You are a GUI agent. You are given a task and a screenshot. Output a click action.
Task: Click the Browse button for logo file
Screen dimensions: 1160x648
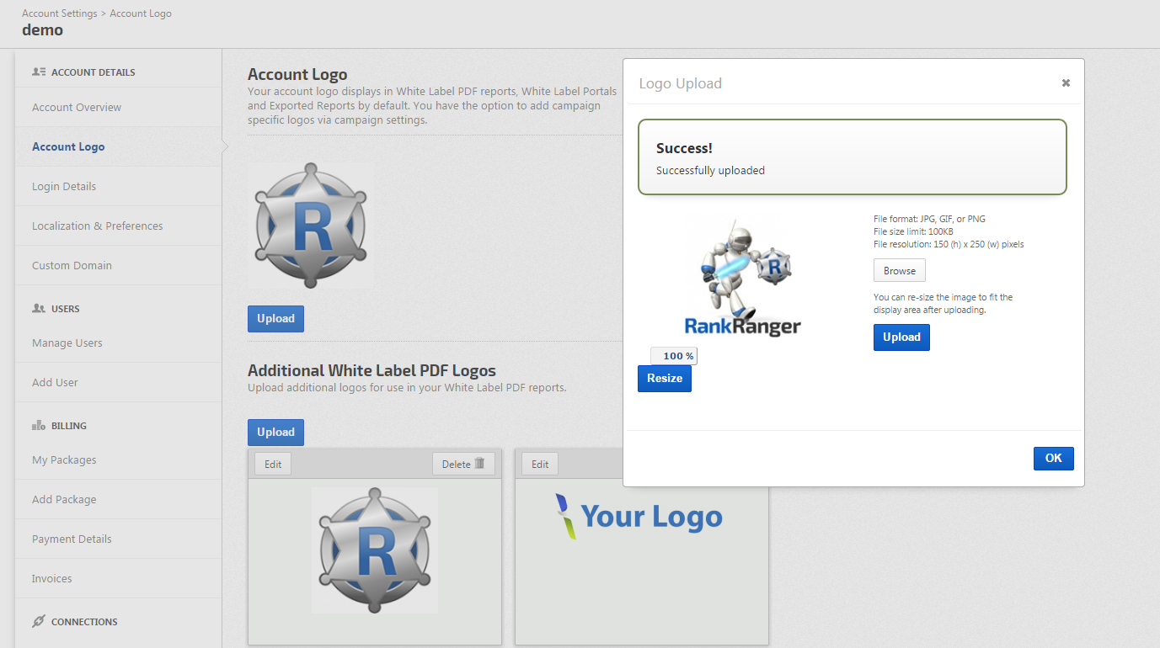[x=899, y=270]
